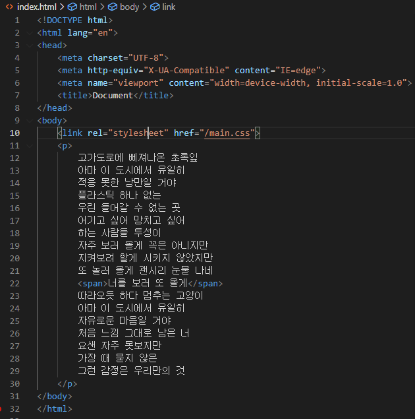The height and width of the screenshot is (419, 415).
Task: Click text 어기고 싶어 망치고 싶어
Action: click(x=131, y=220)
